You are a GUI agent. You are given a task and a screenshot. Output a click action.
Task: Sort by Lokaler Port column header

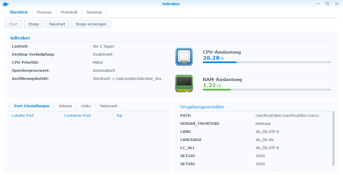point(35,116)
